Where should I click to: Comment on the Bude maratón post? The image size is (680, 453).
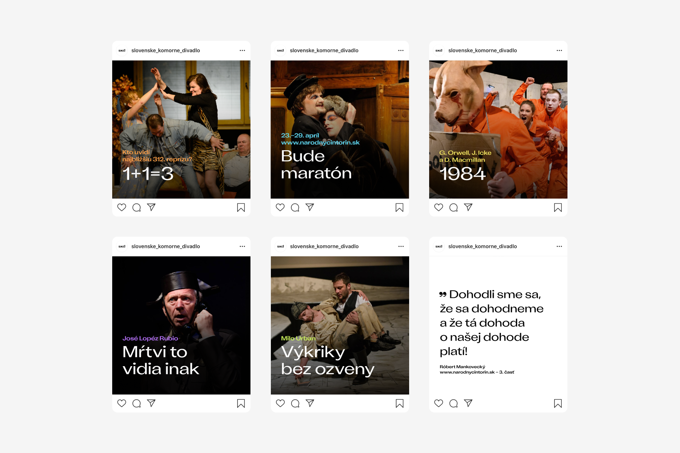(x=295, y=207)
